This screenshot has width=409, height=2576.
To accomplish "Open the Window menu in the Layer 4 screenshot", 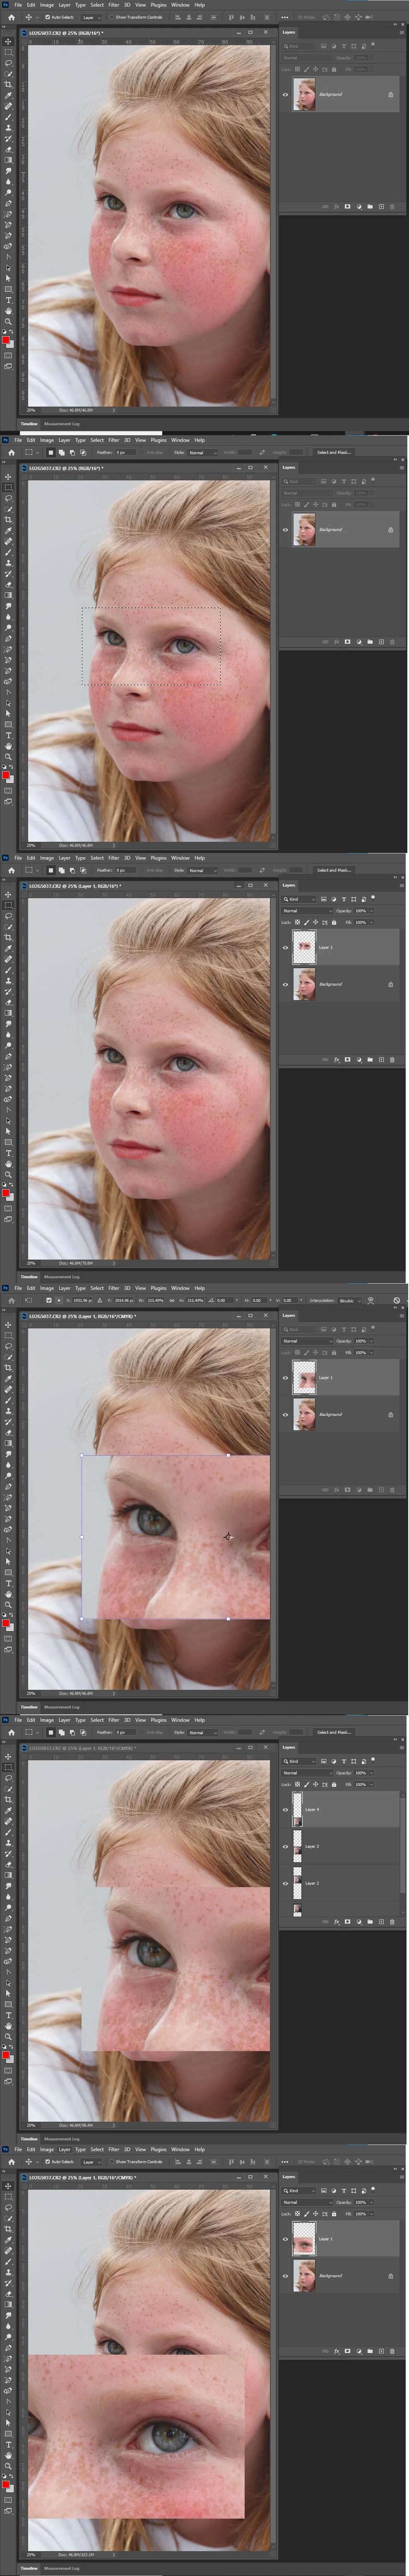I will [x=180, y=1720].
